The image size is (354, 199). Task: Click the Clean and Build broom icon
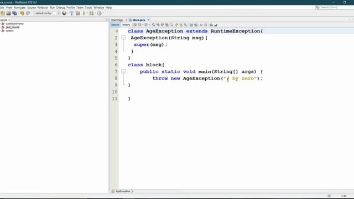pos(77,13)
